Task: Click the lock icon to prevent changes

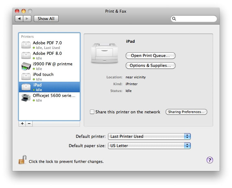Action: 22,160
